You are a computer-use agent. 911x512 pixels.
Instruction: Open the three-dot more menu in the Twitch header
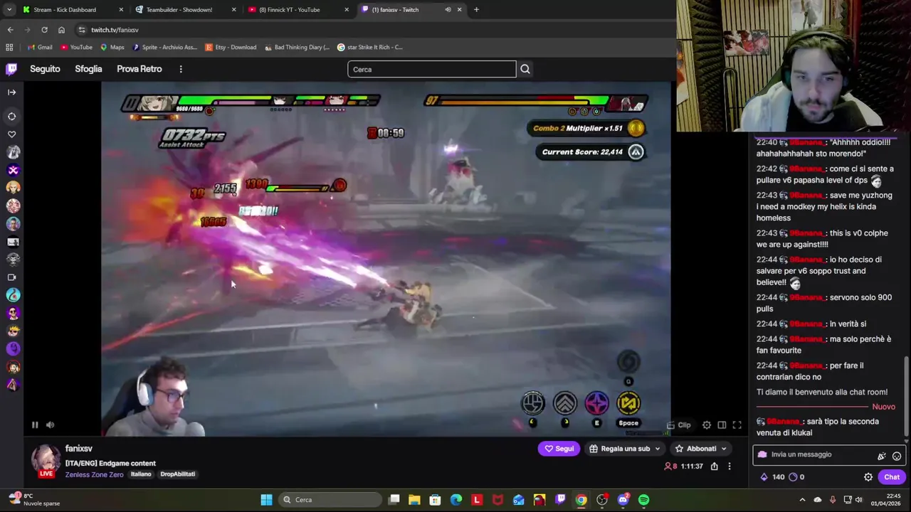point(181,69)
